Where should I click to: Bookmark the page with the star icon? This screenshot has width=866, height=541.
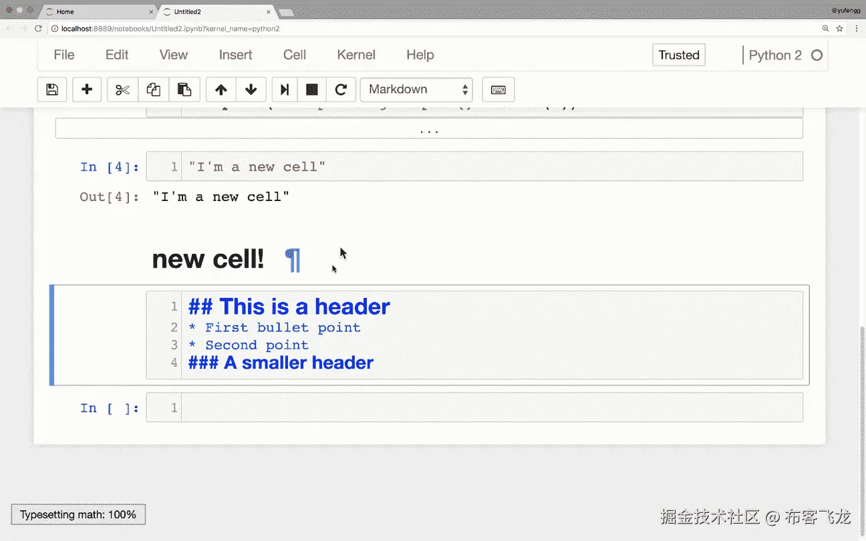point(840,29)
